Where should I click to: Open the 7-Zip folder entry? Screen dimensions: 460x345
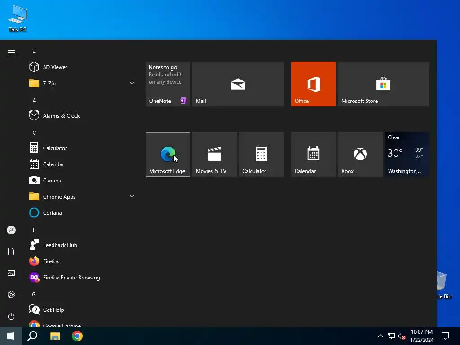coord(81,83)
